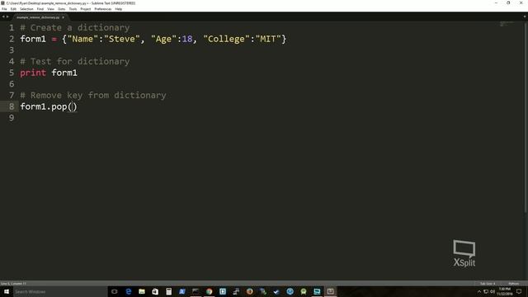Click line number 9 in the gutter
The height and width of the screenshot is (297, 528).
(x=12, y=118)
